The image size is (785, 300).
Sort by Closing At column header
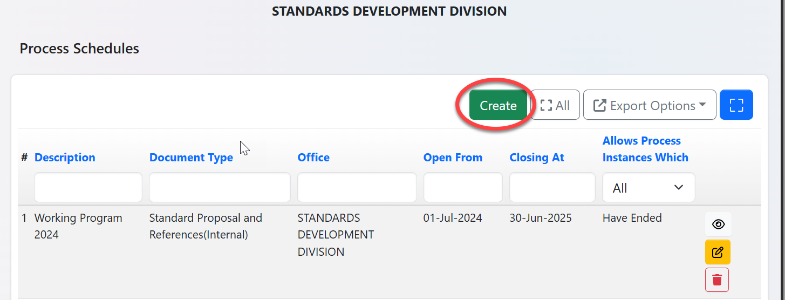click(x=537, y=158)
